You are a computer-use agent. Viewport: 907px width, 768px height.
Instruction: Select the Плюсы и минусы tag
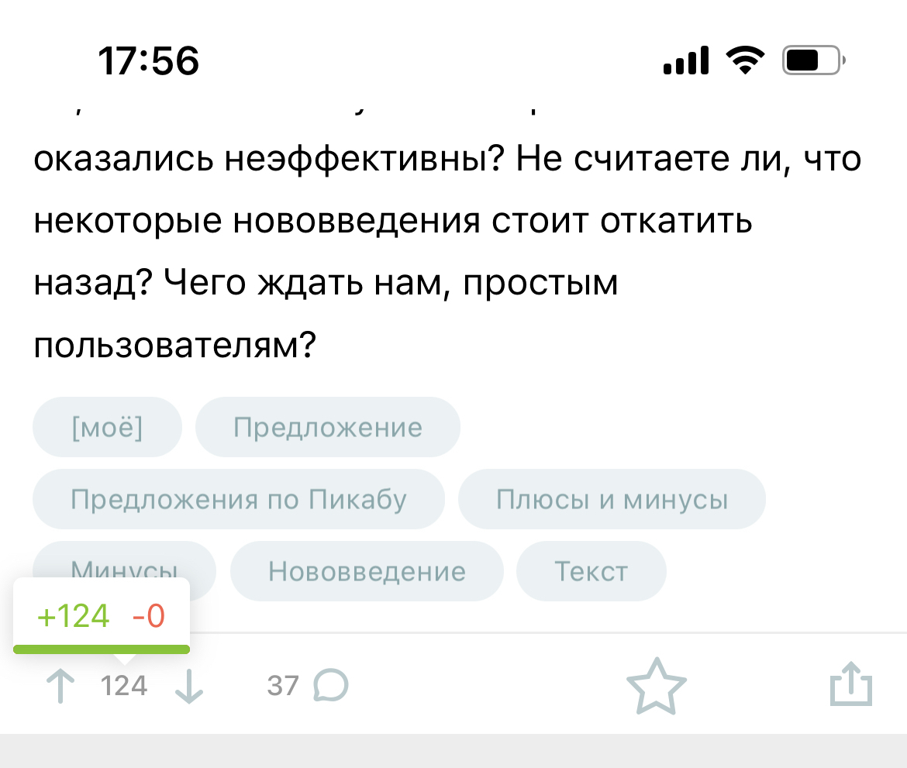612,499
